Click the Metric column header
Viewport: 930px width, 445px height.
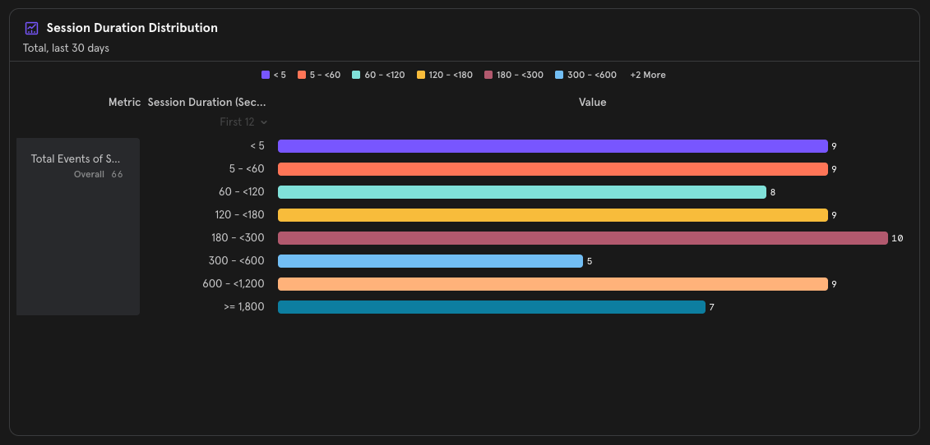coord(124,103)
